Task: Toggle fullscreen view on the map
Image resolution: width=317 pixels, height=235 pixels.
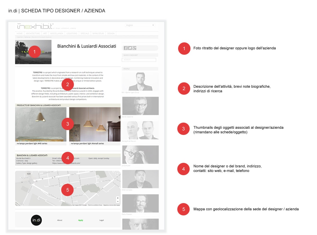Action: [117, 174]
